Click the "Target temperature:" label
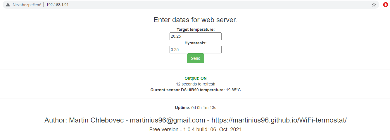Viewport: 390px width, 140px height. click(x=196, y=29)
